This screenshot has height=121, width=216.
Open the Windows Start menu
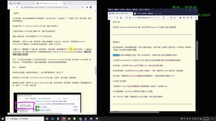tap(3, 119)
